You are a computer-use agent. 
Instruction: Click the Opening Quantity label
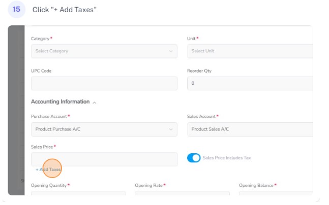[x=49, y=186]
